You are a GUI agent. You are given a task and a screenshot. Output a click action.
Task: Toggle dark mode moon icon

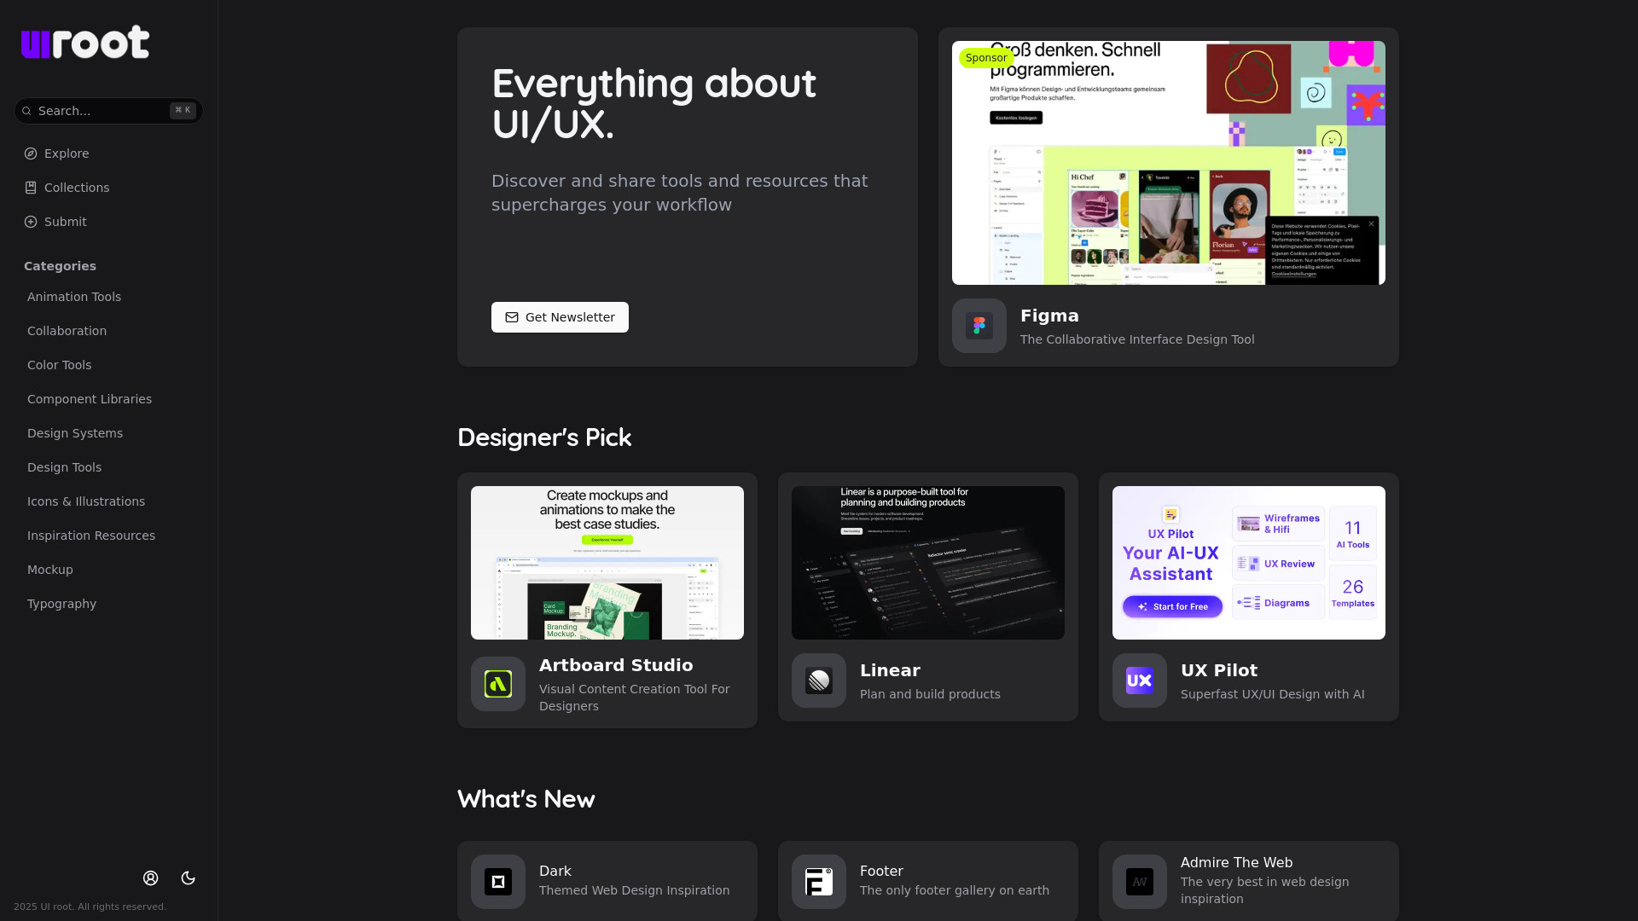189,878
